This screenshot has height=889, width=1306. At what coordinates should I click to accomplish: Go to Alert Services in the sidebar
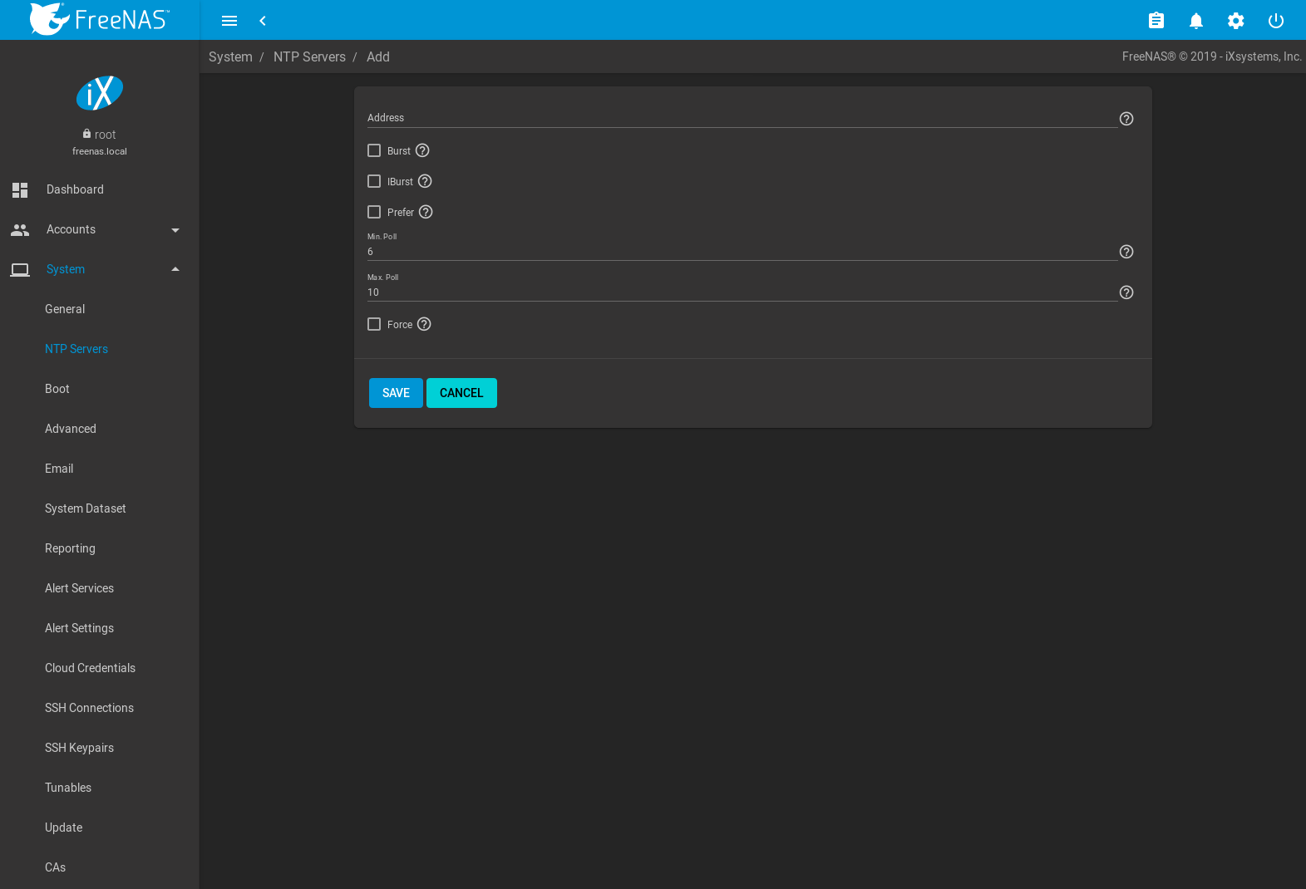79,588
